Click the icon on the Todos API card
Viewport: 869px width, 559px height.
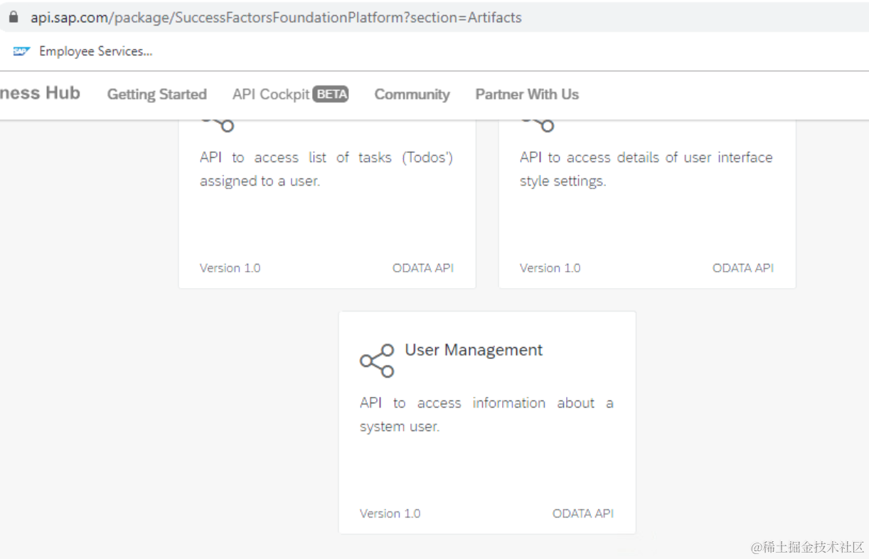219,124
